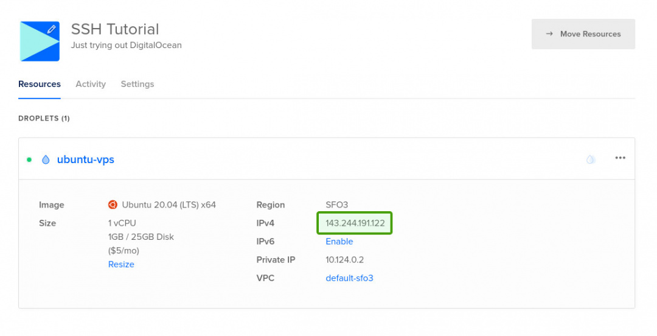
Task: Click the droplet icon beside ubuntu-vps
Action: (x=46, y=159)
